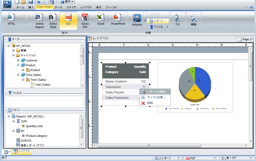The height and width of the screenshot is (161, 256).
Task: Select Quantity,Sold field in query
Action: [34, 126]
